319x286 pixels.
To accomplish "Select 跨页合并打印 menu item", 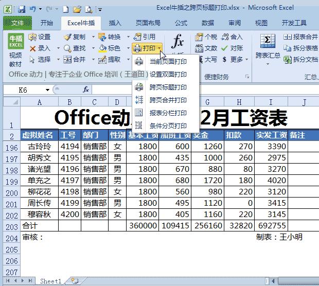I will (x=166, y=100).
